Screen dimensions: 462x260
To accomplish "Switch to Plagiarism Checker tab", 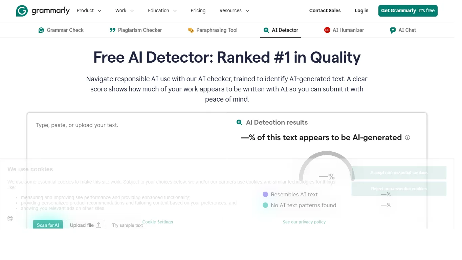I will (136, 30).
